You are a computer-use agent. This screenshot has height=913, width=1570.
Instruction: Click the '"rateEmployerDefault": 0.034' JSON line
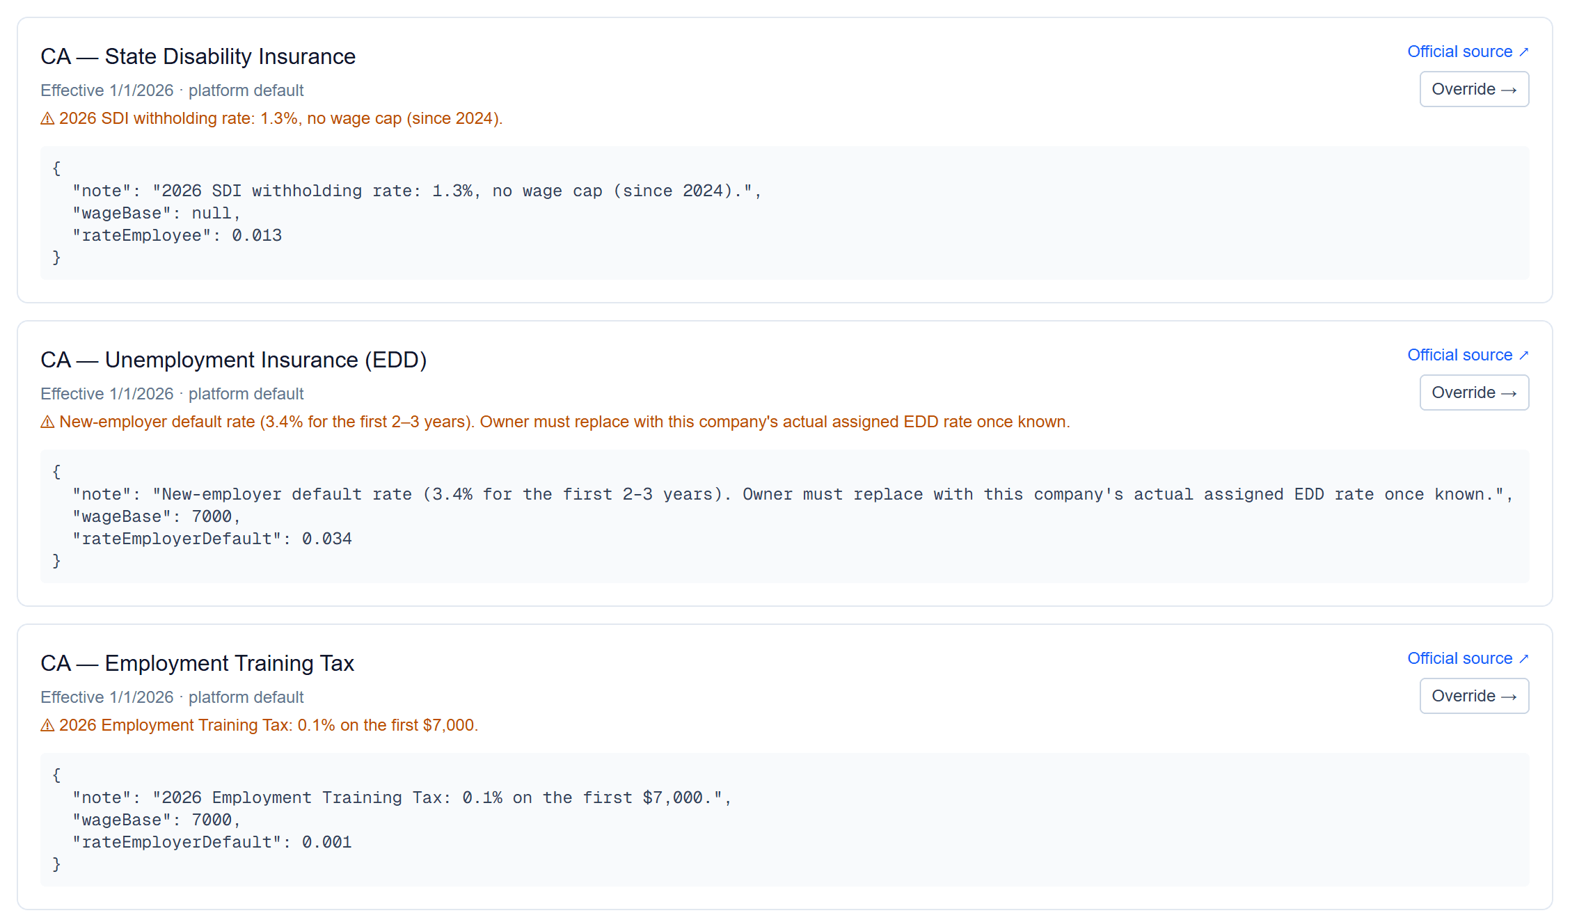212,539
